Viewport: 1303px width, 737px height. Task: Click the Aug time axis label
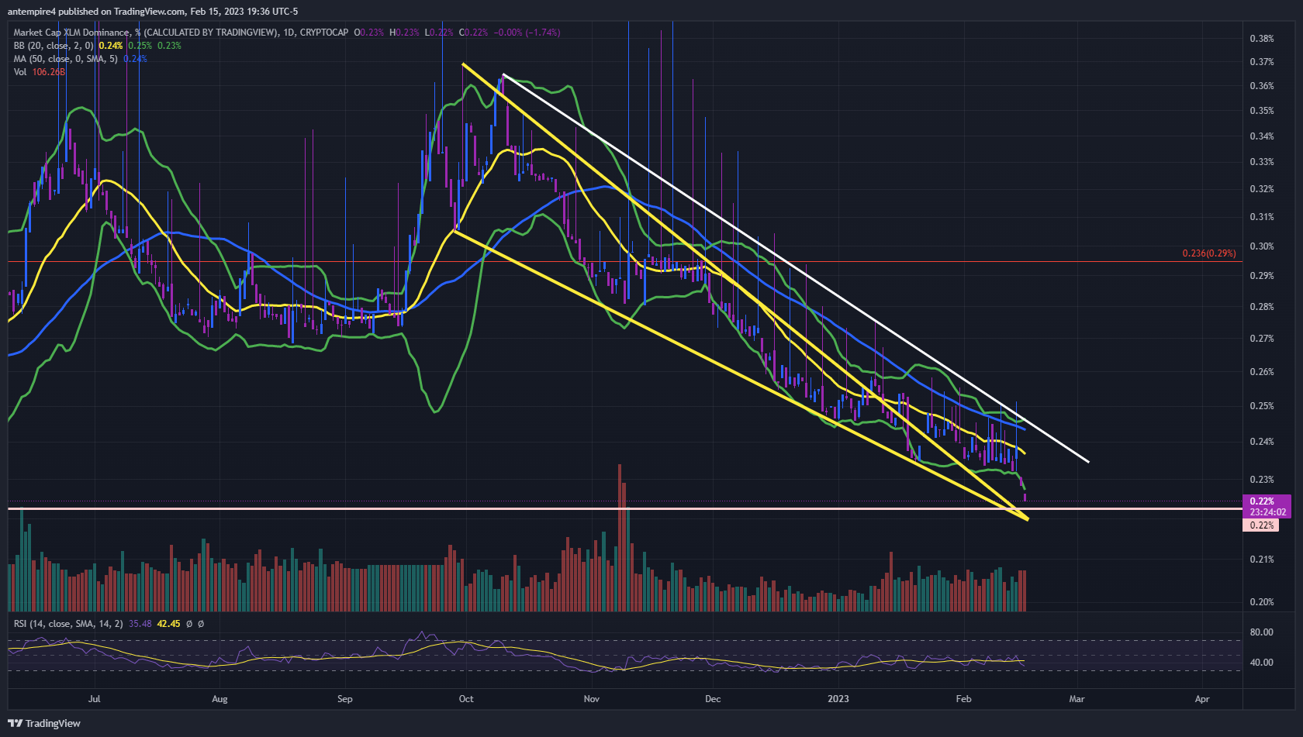pos(219,699)
